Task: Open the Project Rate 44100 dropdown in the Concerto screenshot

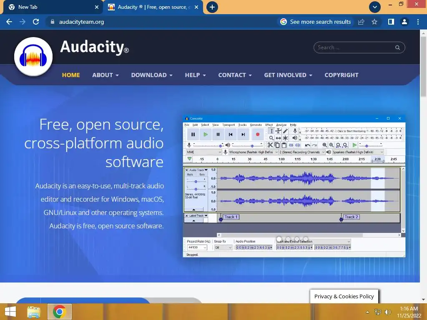Action: click(197, 247)
